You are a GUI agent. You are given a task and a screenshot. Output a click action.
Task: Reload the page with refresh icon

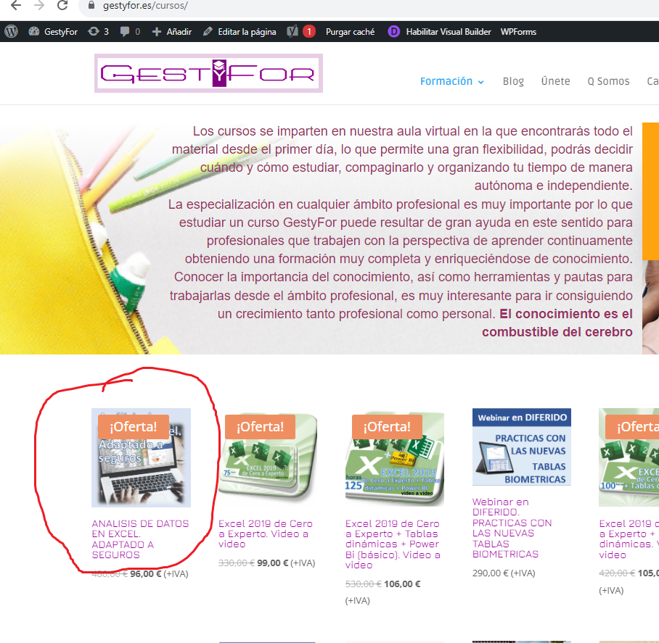pos(62,6)
